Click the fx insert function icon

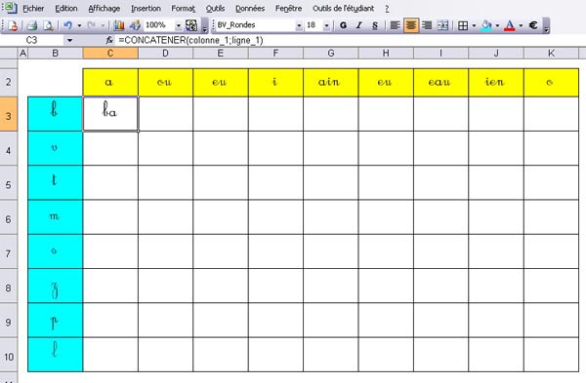click(109, 40)
